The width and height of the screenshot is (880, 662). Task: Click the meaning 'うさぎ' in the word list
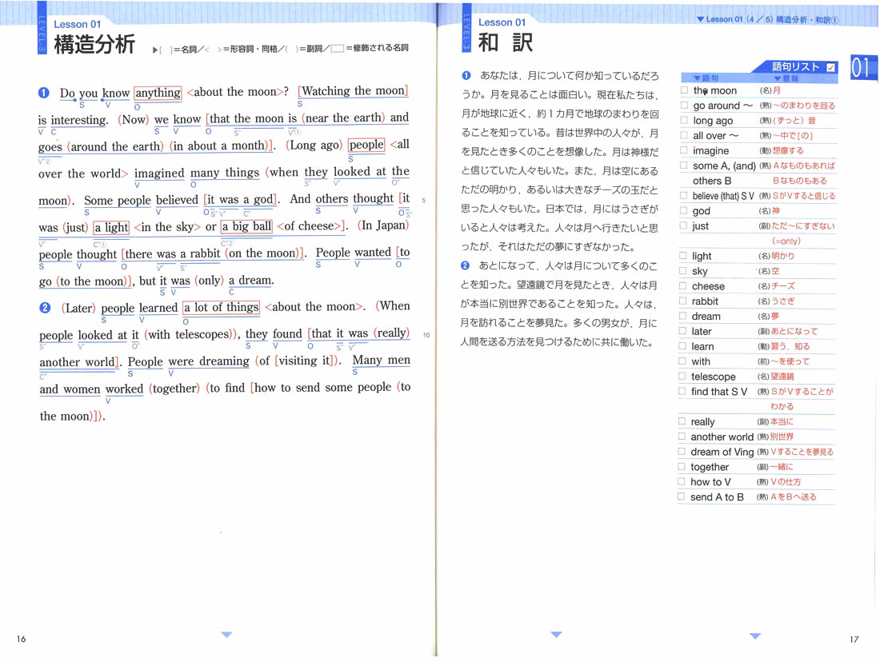pyautogui.click(x=783, y=301)
